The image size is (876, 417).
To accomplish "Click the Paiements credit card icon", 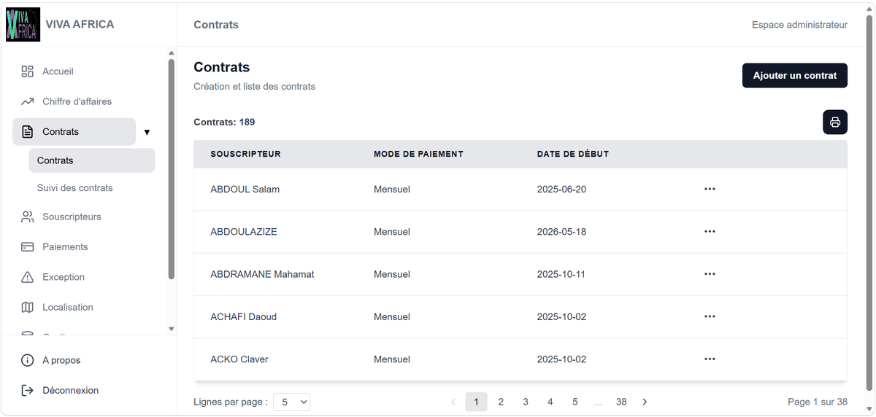I will pyautogui.click(x=28, y=247).
